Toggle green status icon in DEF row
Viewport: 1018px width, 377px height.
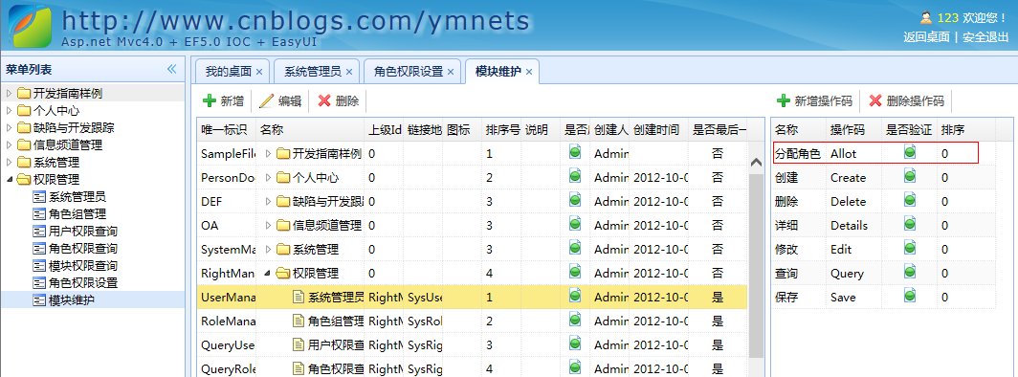coord(575,201)
